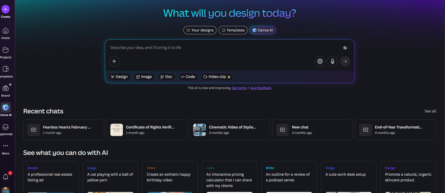This screenshot has height=193, width=445.
Task: Select interactive pricing calculator suggestion
Action: (230, 177)
